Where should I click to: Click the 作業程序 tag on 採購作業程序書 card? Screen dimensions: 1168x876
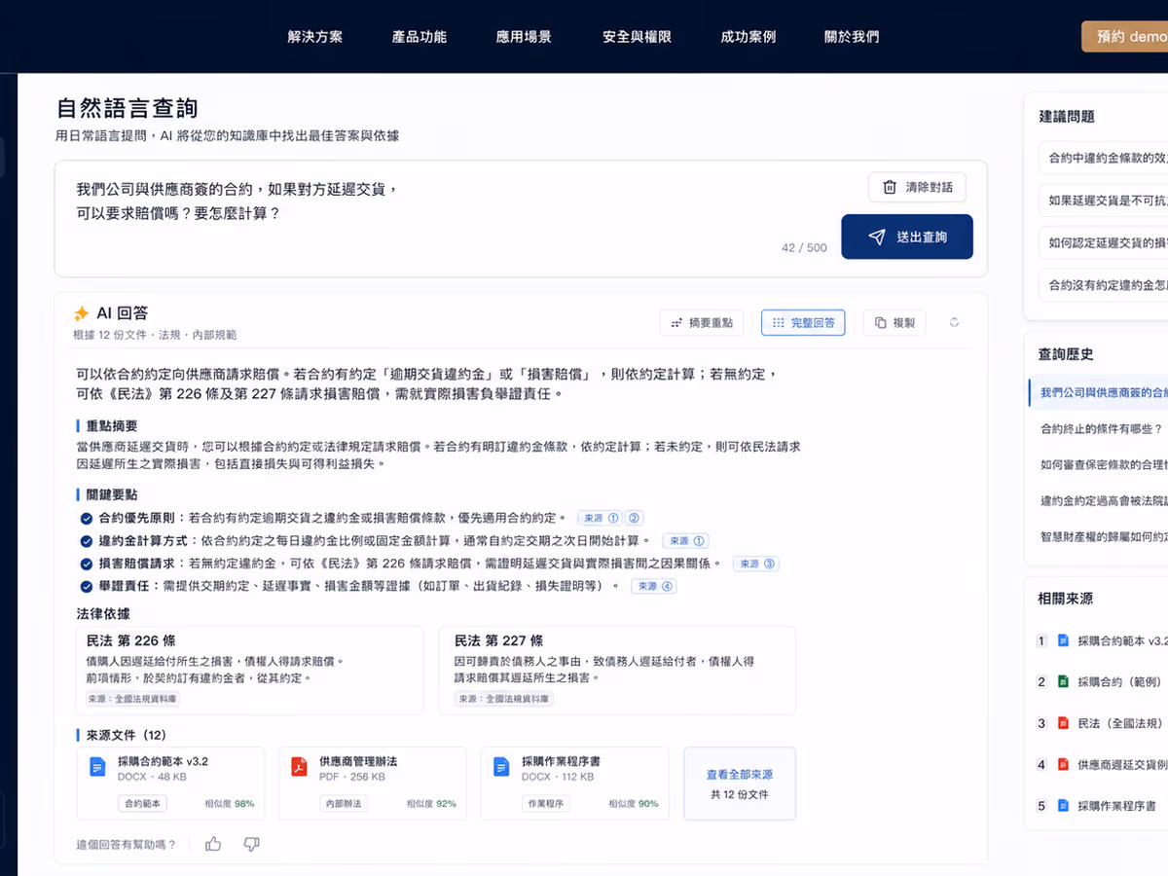547,804
